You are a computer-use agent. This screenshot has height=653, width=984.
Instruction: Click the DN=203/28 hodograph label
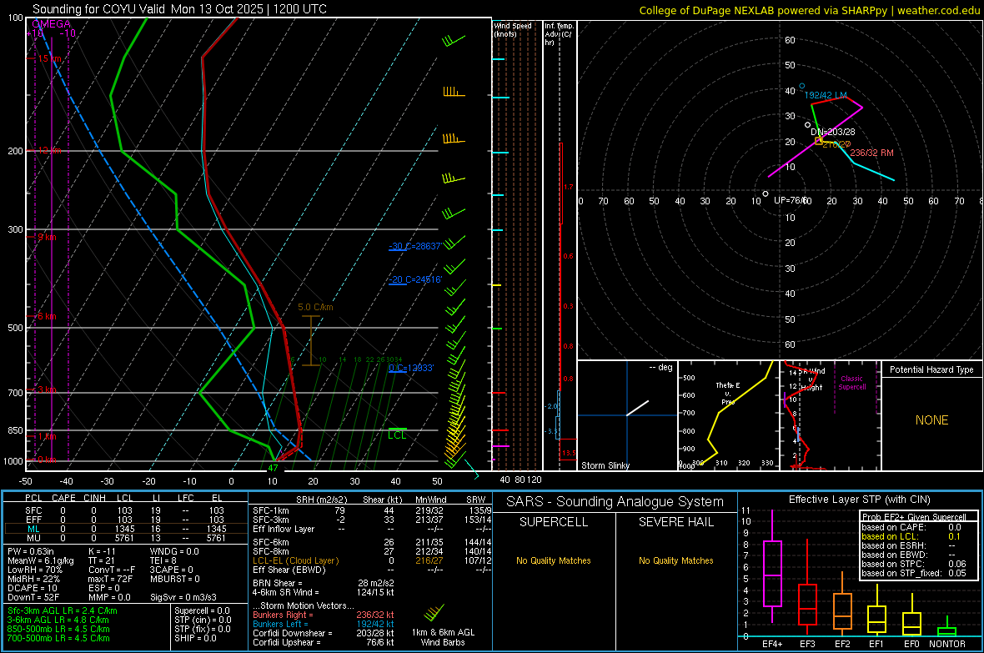point(833,132)
